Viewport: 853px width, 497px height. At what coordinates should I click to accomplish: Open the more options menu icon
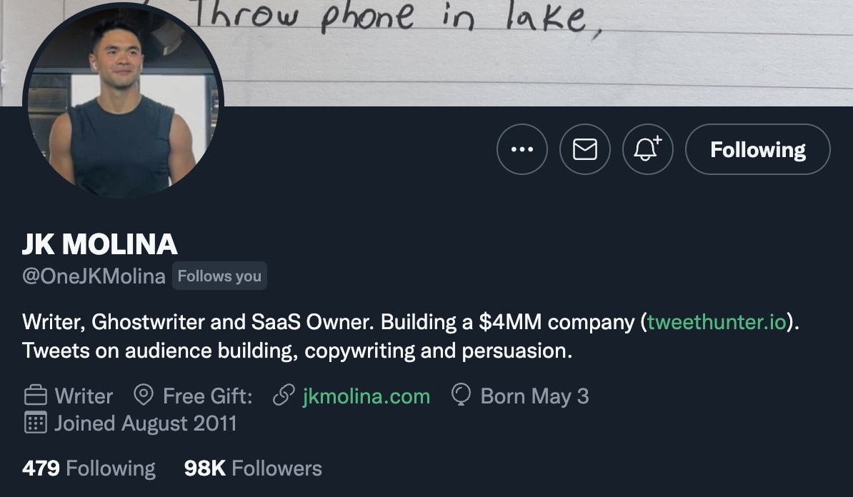pyautogui.click(x=522, y=149)
